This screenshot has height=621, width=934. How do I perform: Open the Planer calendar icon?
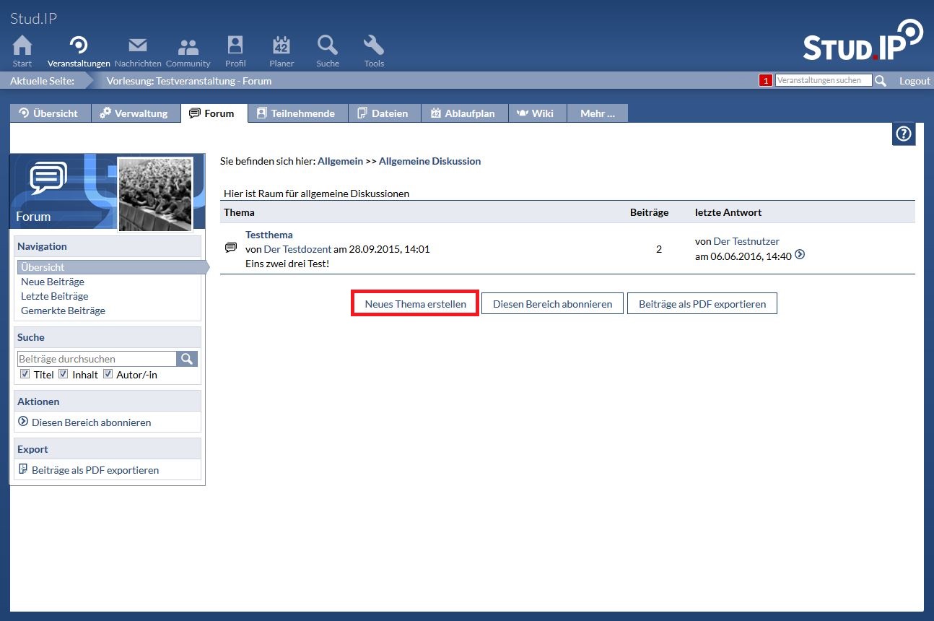coord(281,46)
